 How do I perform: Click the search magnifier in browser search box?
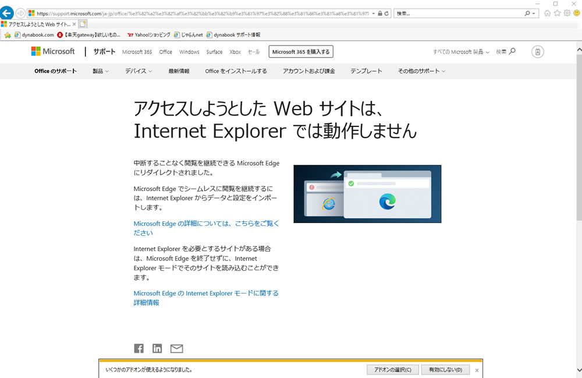(x=527, y=13)
